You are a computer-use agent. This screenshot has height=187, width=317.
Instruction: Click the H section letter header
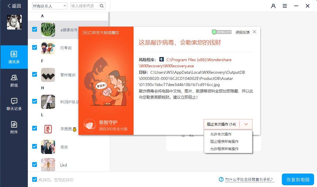point(42,88)
